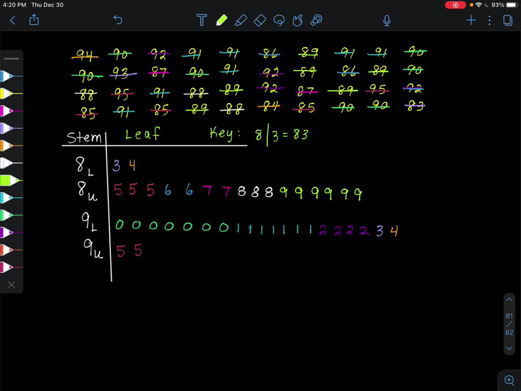The image size is (521, 391).
Task: Go back to the notes library
Action: click(x=13, y=20)
